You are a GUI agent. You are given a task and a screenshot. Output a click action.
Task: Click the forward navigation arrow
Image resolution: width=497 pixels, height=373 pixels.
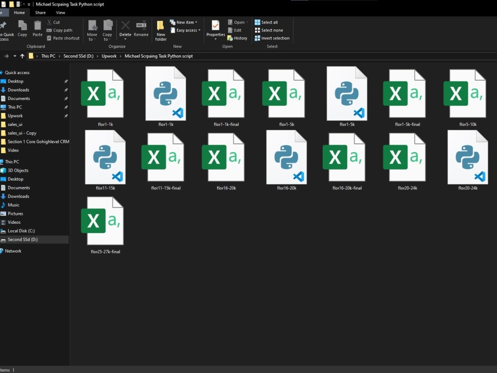[x=6, y=56]
